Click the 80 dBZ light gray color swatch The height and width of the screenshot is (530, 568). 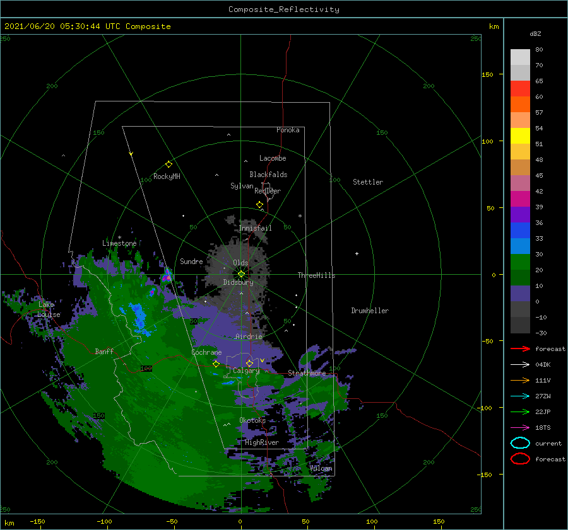tap(520, 57)
